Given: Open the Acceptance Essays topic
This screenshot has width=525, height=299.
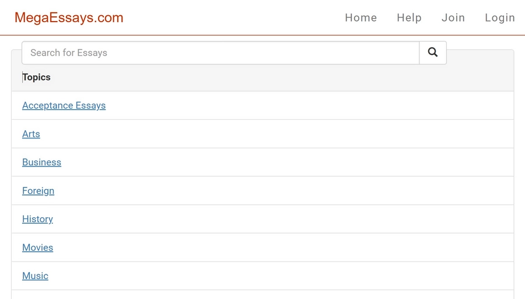Looking at the screenshot, I should click(64, 105).
